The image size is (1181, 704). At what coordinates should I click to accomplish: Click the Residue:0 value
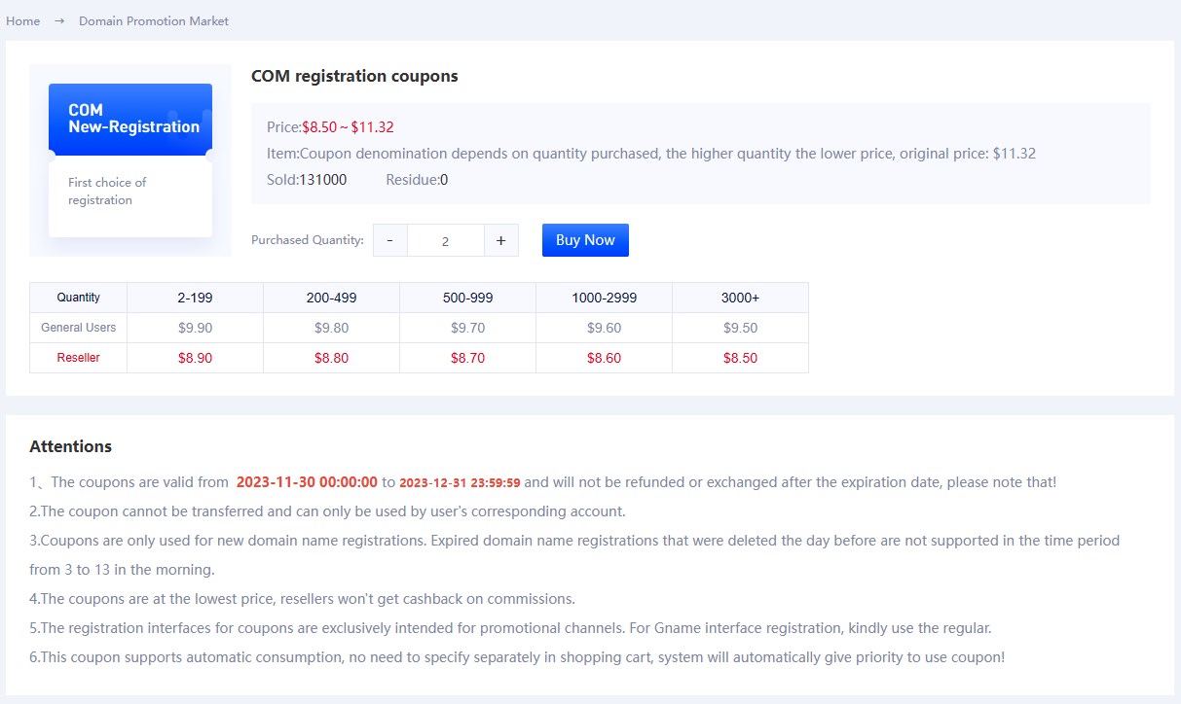(x=417, y=180)
